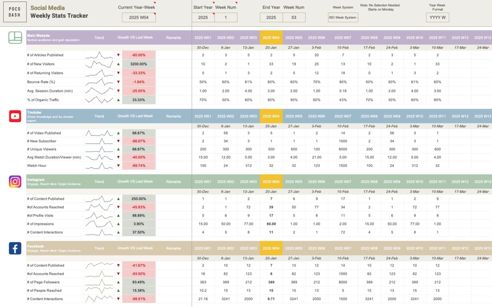This screenshot has width=492, height=307.
Task: Click the End Week Num 53 field
Action: click(x=294, y=17)
